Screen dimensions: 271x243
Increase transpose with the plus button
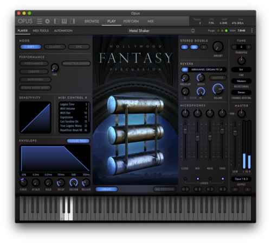(248, 47)
